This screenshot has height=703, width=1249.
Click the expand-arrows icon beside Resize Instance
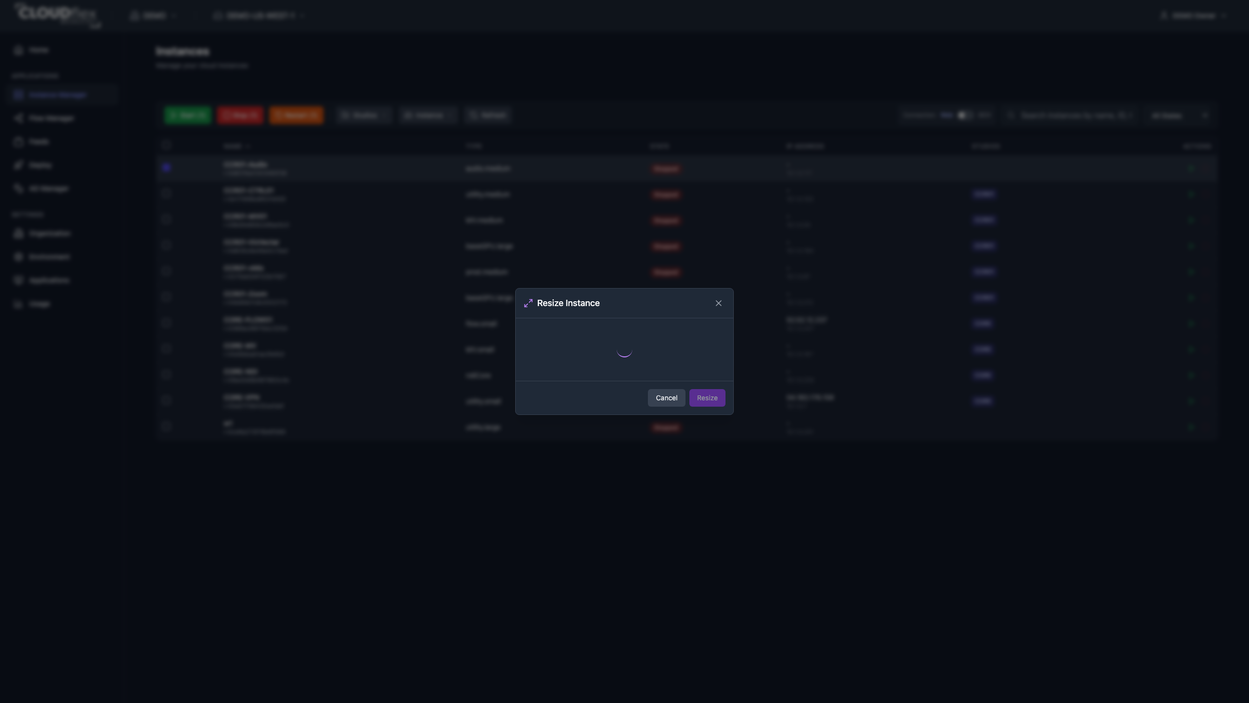coord(528,303)
